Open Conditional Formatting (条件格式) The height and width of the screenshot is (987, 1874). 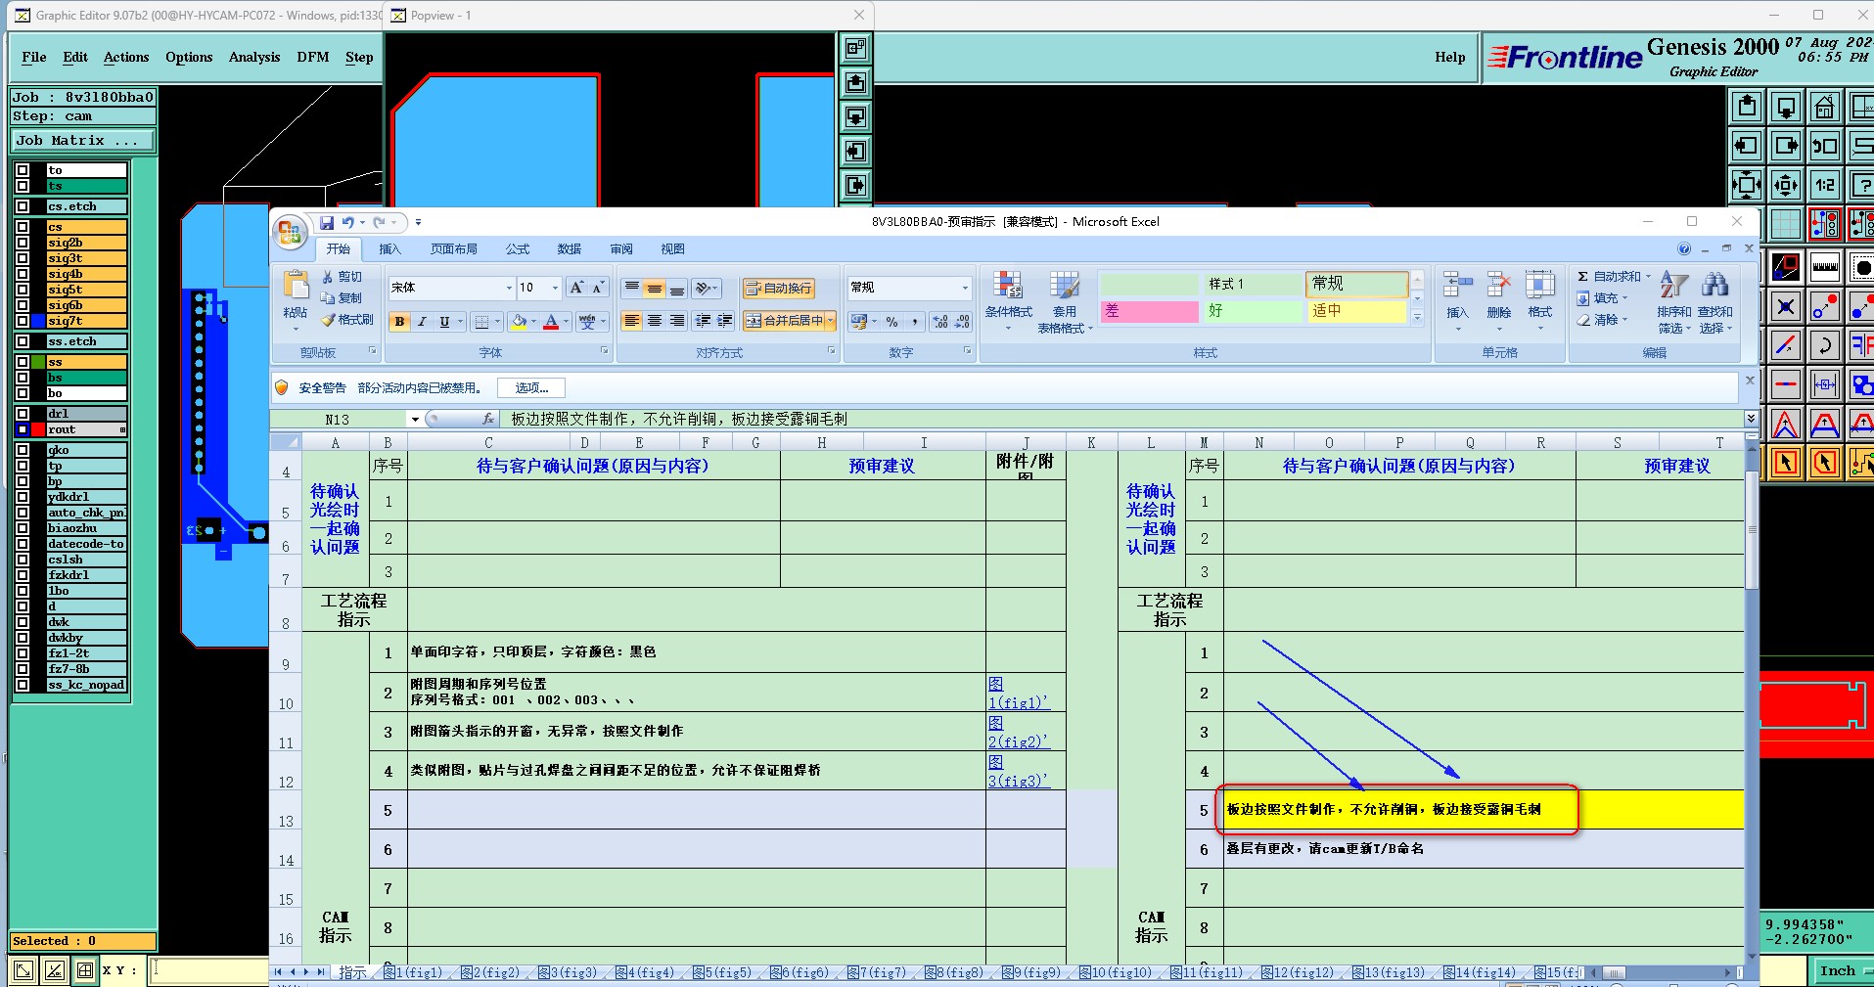pos(1008,301)
